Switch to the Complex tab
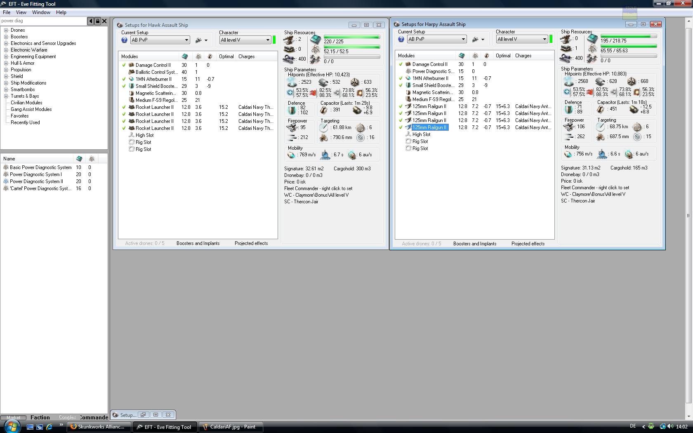The height and width of the screenshot is (433, 693). tap(67, 417)
